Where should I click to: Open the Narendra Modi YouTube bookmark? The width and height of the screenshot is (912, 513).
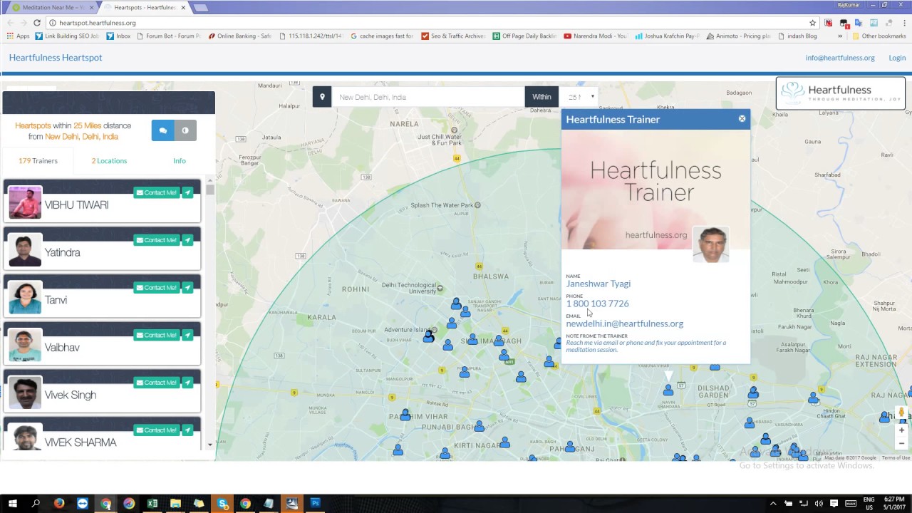point(596,36)
